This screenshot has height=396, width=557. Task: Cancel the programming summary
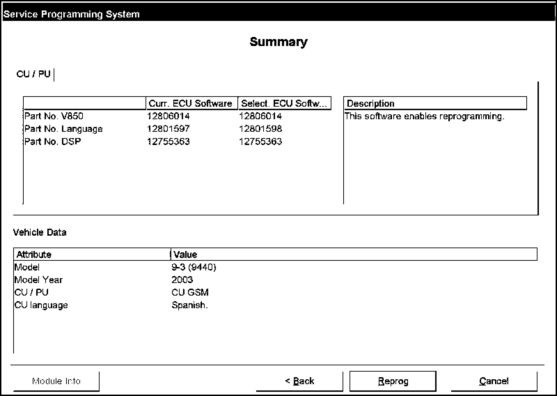[494, 381]
